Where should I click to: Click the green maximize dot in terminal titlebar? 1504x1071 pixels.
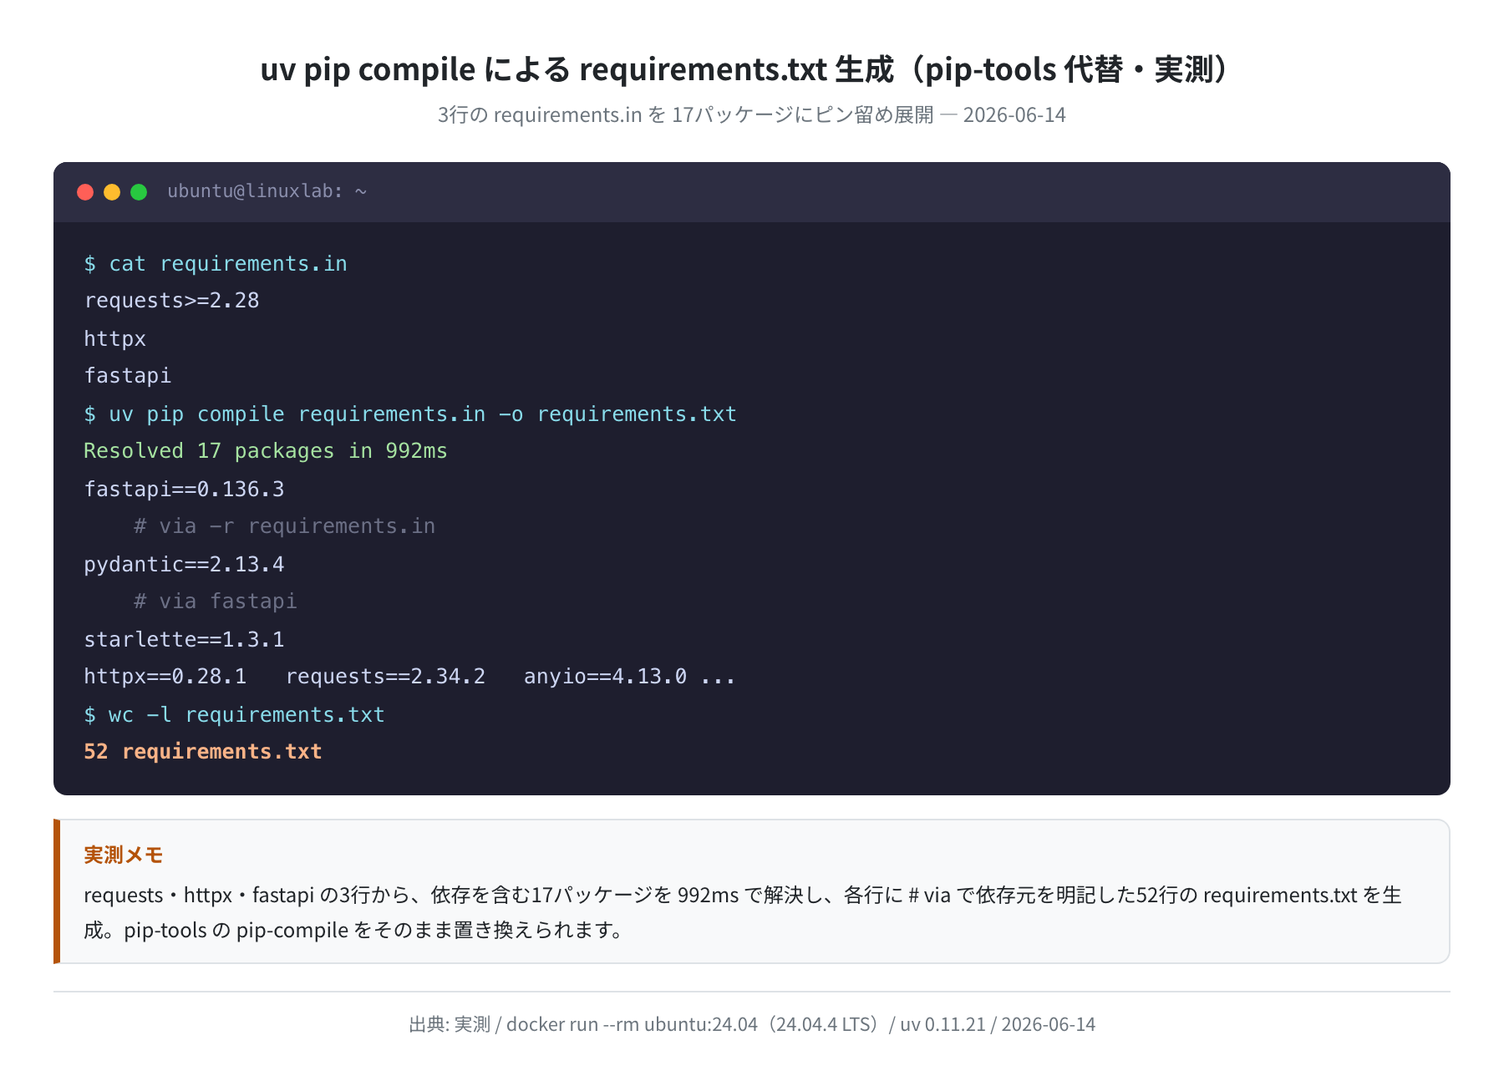point(139,192)
